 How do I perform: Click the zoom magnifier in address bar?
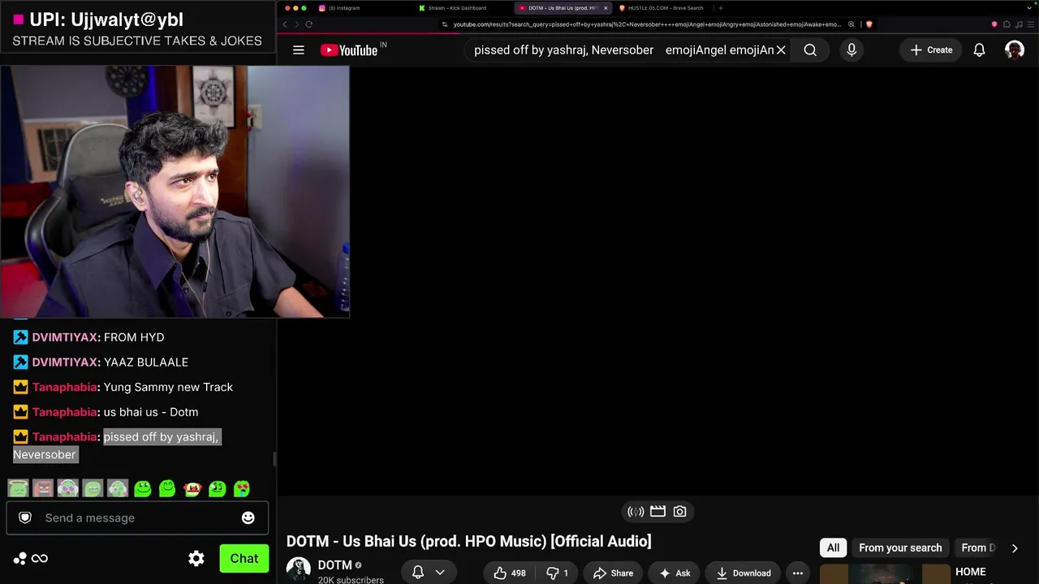point(851,24)
